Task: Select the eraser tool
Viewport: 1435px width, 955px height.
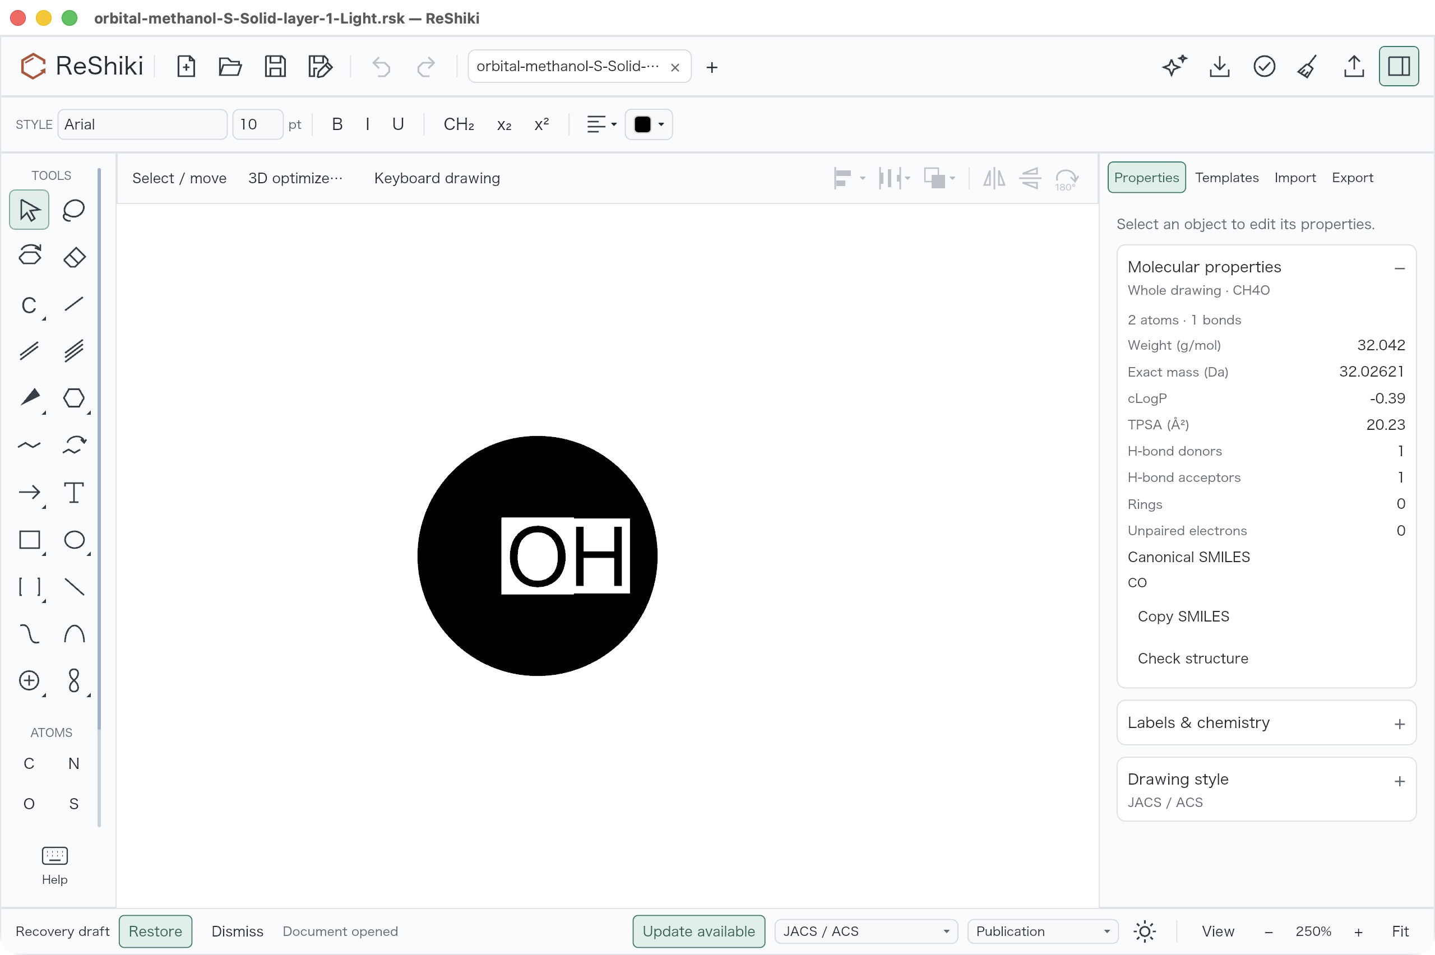Action: point(73,257)
